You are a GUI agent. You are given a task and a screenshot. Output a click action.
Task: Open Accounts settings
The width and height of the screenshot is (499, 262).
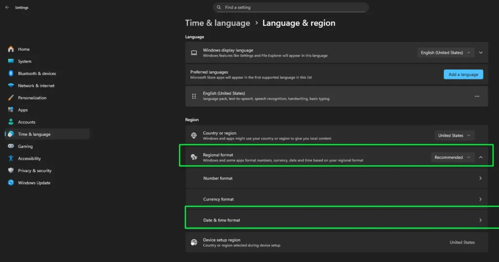[x=47, y=122]
